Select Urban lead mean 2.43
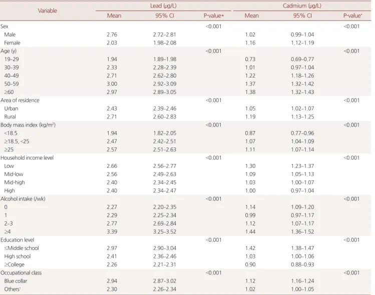This screenshot has height=295, width=375. pos(112,108)
